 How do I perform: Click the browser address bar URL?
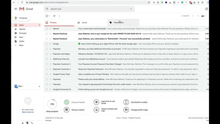49,2
